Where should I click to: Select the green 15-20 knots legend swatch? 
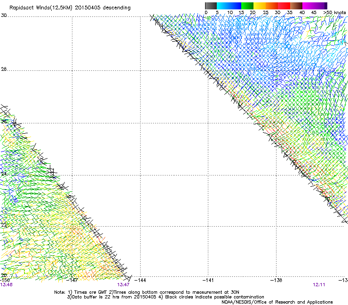point(247,6)
